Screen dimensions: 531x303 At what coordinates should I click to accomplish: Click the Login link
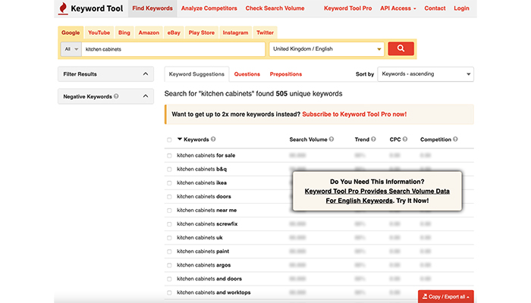461,8
